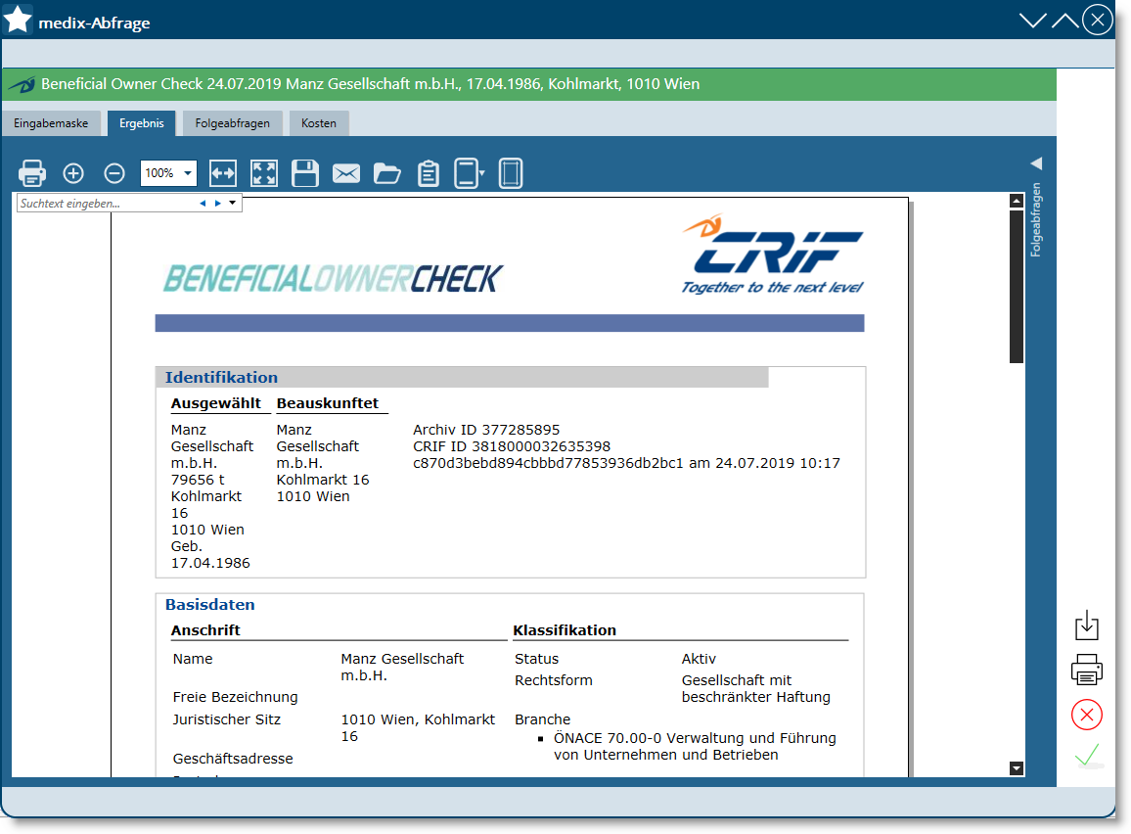This screenshot has height=834, width=1131.
Task: Zoom in with the plus icon
Action: click(x=73, y=173)
